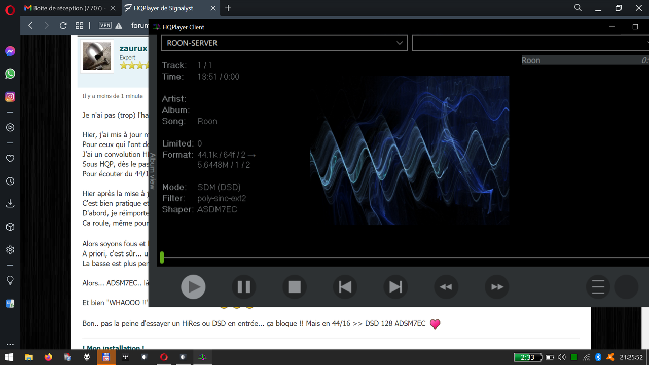Viewport: 649px width, 365px height.
Task: Click the 2:33 battery time widget
Action: 528,357
